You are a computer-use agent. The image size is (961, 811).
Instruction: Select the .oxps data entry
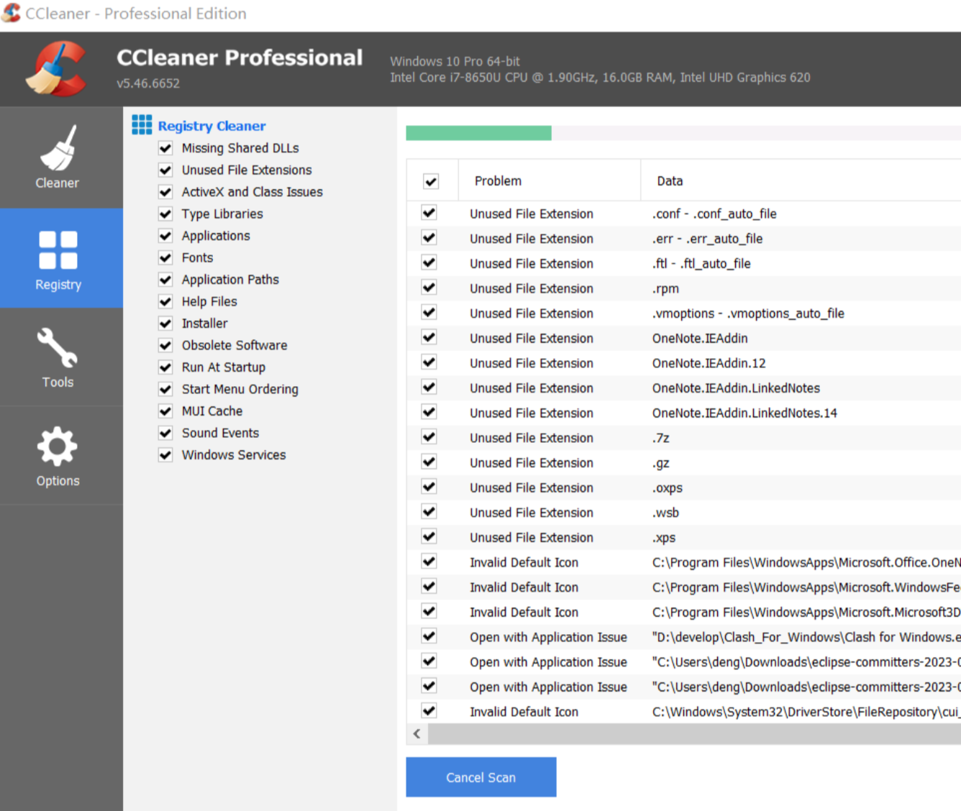coord(668,488)
